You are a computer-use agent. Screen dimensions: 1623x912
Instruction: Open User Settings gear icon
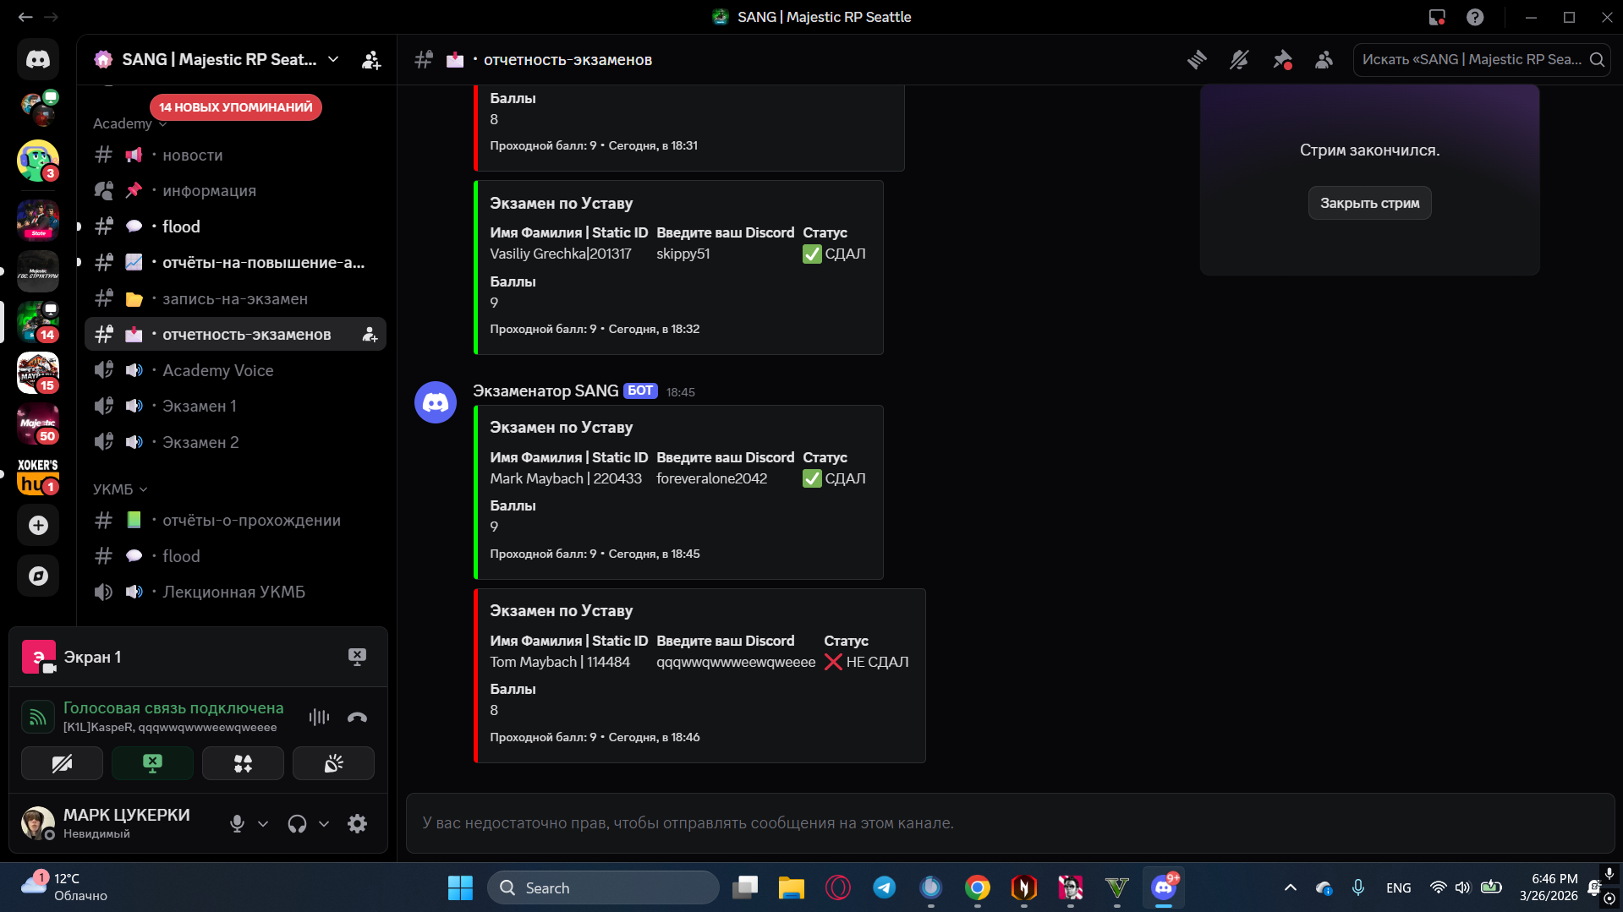click(x=358, y=823)
